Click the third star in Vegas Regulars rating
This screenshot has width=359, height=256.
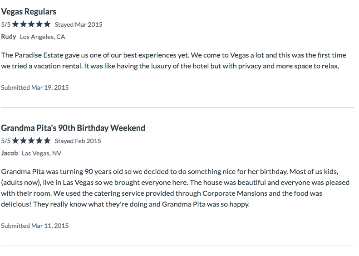31,24
